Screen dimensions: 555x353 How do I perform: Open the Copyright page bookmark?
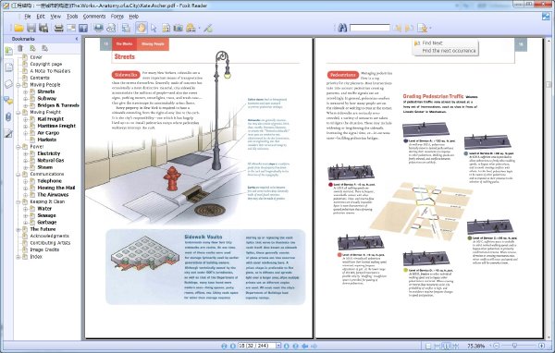point(46,64)
